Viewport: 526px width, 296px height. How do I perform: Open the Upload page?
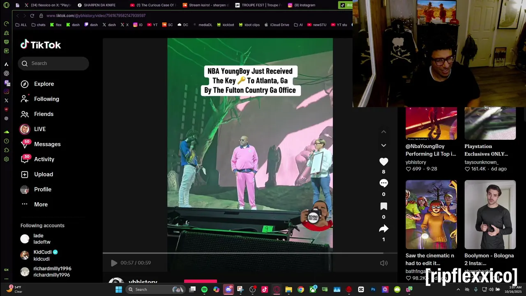pos(37,174)
